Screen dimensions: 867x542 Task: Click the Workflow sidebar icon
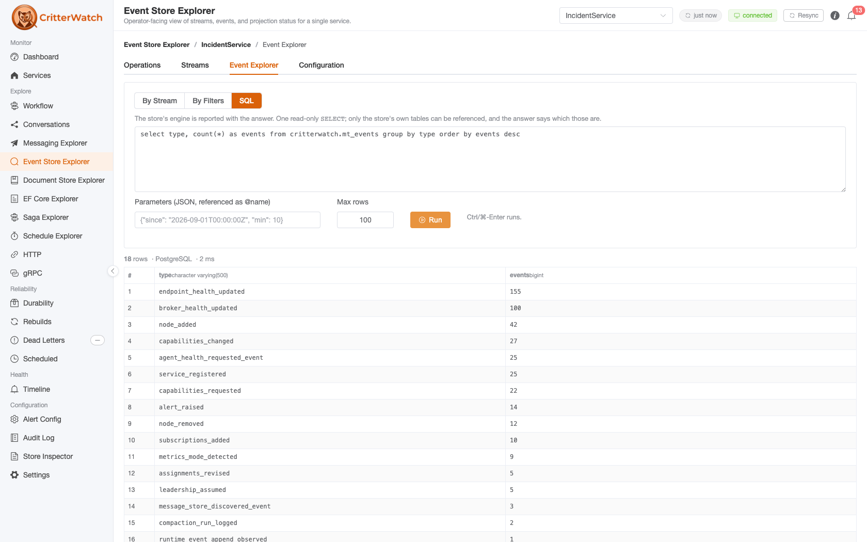14,106
